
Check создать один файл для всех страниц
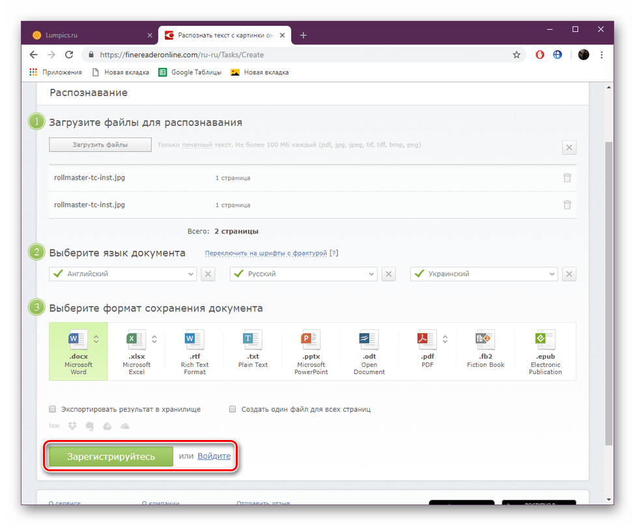pos(232,409)
